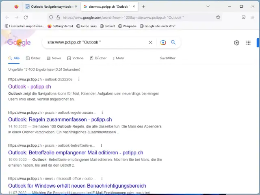Expand the Mehr search options menu
This screenshot has height=195, width=260.
118,58
